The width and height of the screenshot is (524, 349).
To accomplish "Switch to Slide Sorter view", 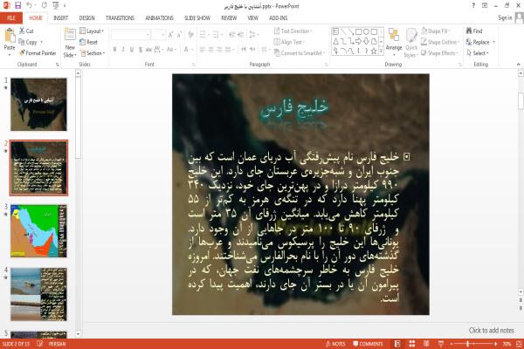I will point(411,344).
